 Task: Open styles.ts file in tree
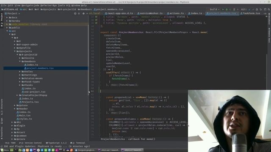[24, 119]
